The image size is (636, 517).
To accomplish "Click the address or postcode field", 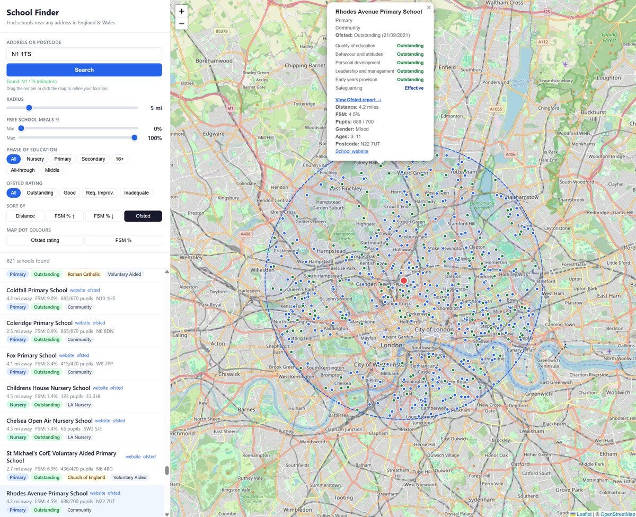I will point(84,54).
